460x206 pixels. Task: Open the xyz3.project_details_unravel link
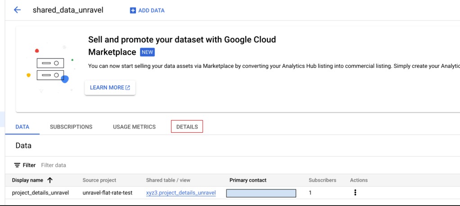pyautogui.click(x=181, y=193)
